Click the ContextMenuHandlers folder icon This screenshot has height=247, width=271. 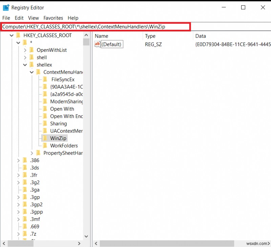point(38,72)
